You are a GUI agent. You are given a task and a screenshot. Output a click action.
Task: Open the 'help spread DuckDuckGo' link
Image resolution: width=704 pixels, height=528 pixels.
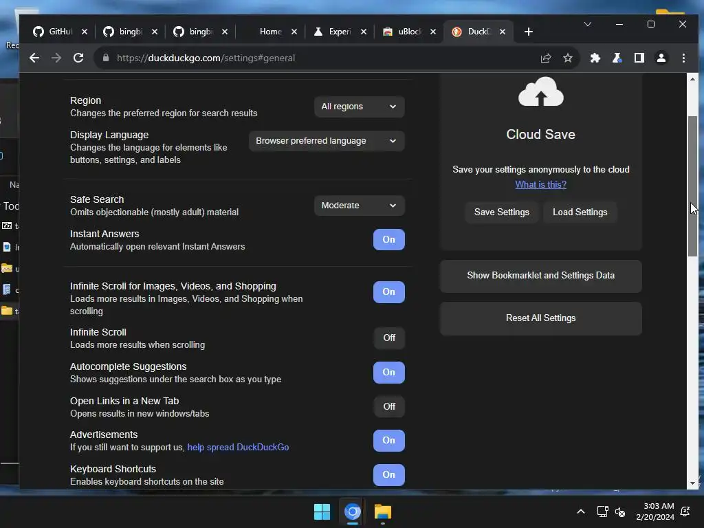coord(238,447)
